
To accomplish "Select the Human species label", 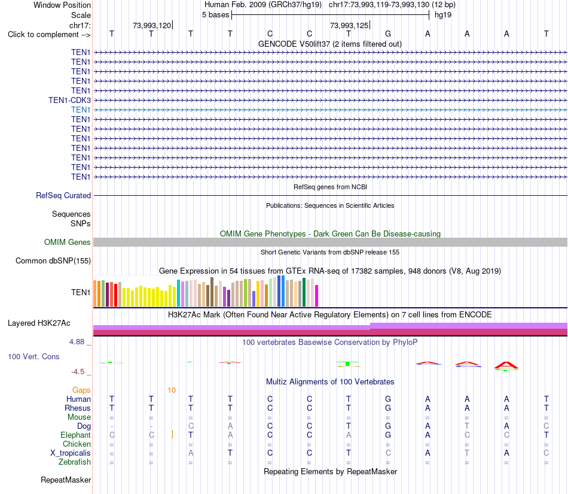I will tap(78, 399).
